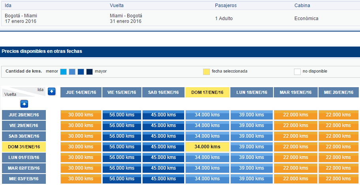Click the up arrow for earlier return dates

tap(24, 104)
